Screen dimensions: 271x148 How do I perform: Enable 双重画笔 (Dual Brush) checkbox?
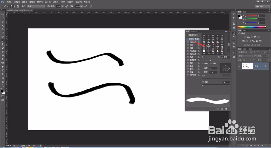point(188,51)
